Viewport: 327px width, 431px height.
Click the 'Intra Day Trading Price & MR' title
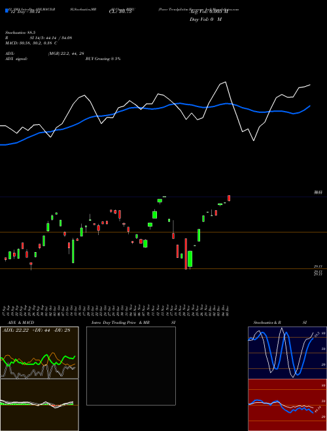(x=120, y=323)
